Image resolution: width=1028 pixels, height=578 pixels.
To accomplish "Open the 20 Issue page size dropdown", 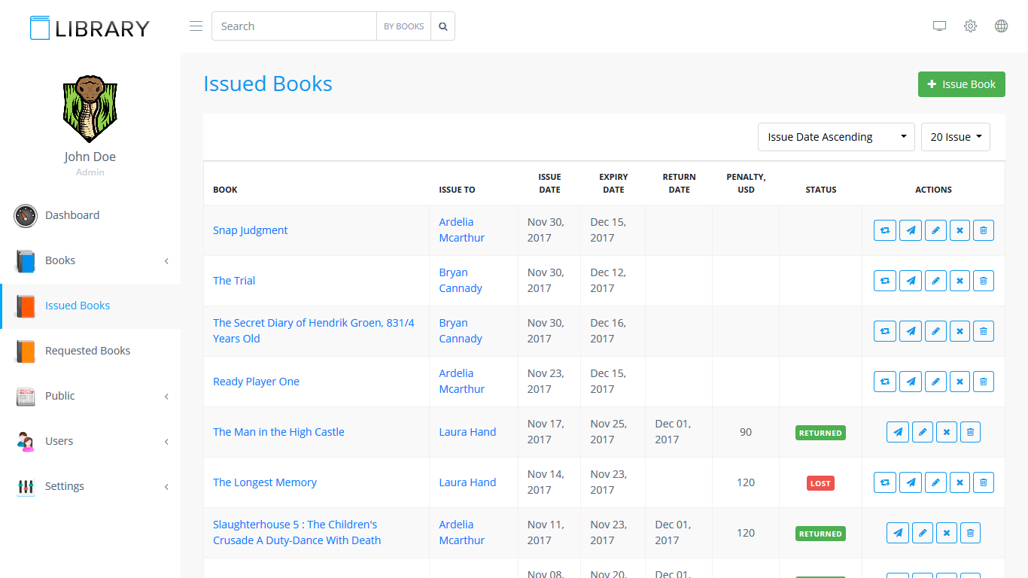I will (955, 137).
